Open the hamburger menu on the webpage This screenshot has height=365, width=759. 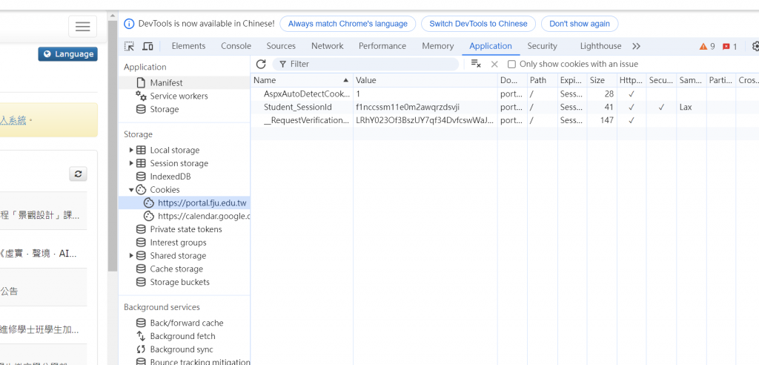82,27
